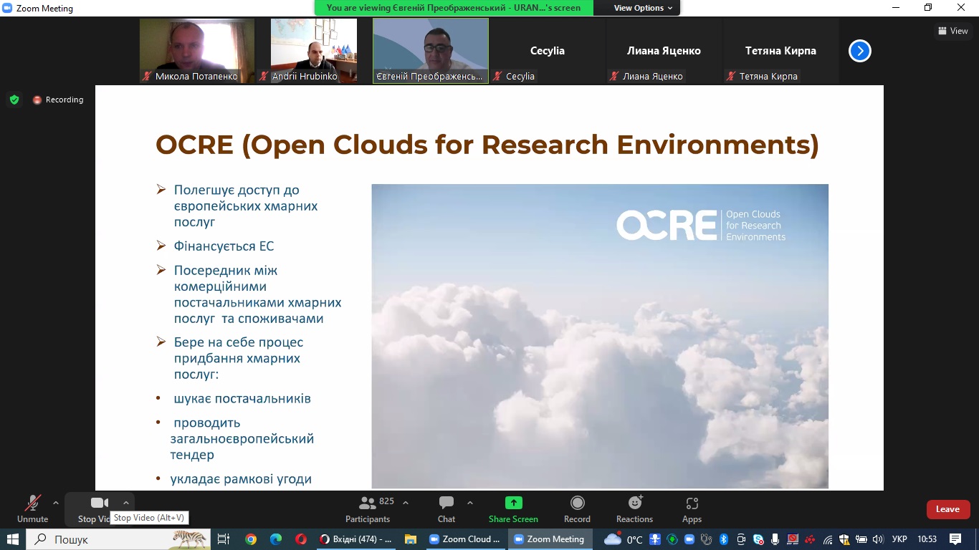Viewport: 979px width, 550px height.
Task: Switch input language УКР
Action: 899,539
